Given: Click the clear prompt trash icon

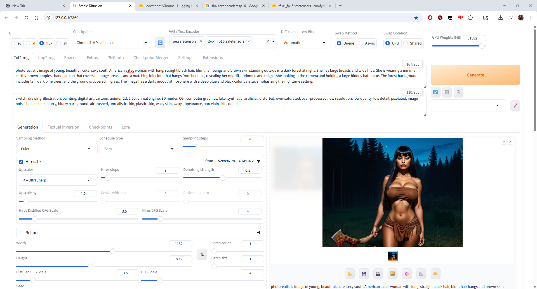Looking at the screenshot, I should click(447, 92).
